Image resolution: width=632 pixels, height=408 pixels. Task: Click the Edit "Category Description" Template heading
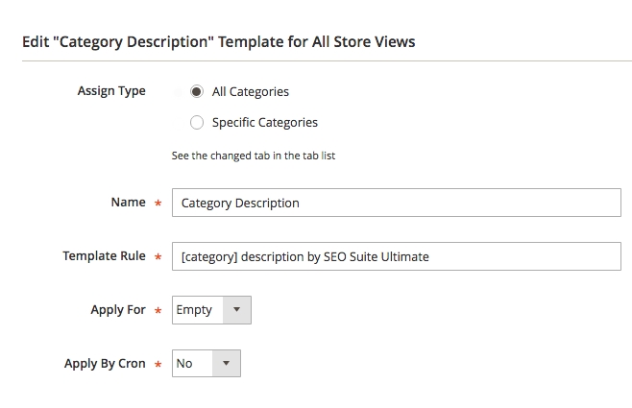tap(218, 42)
